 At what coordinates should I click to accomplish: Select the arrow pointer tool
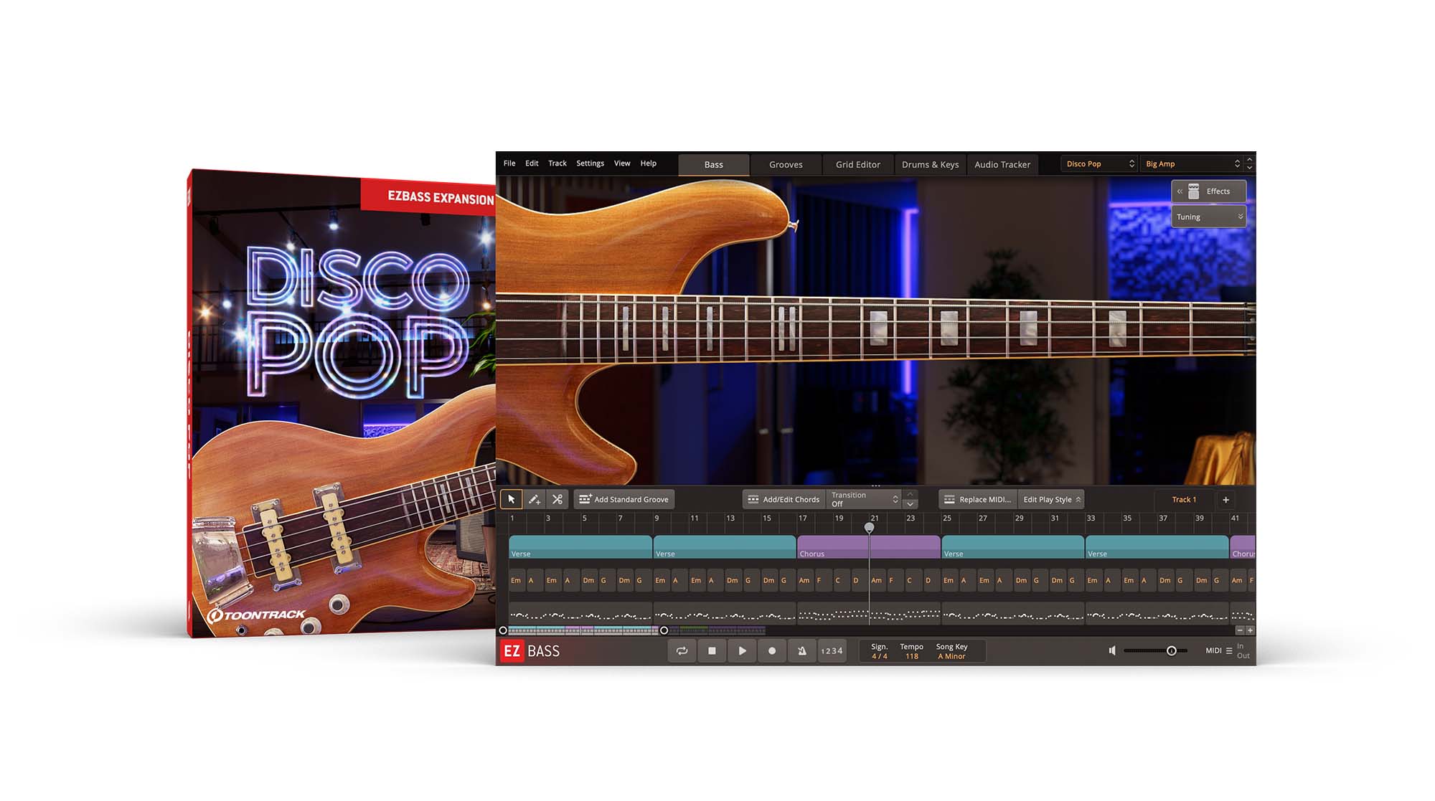pyautogui.click(x=511, y=499)
